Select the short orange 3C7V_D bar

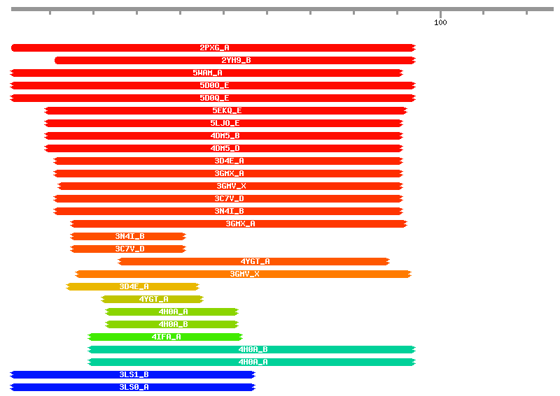(128, 249)
